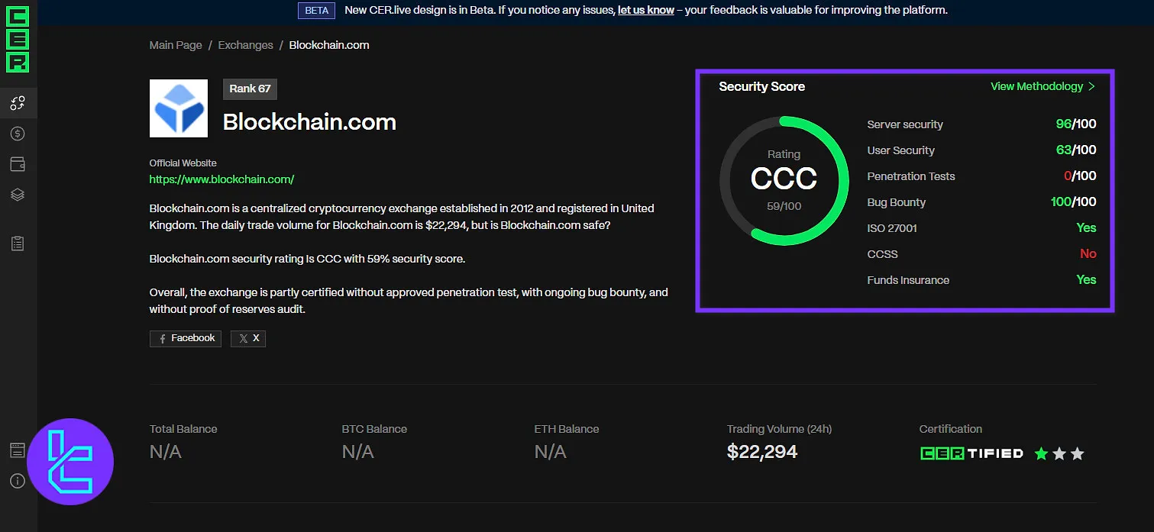Click the CER logo in sidebar
This screenshot has width=1154, height=532.
click(x=18, y=39)
